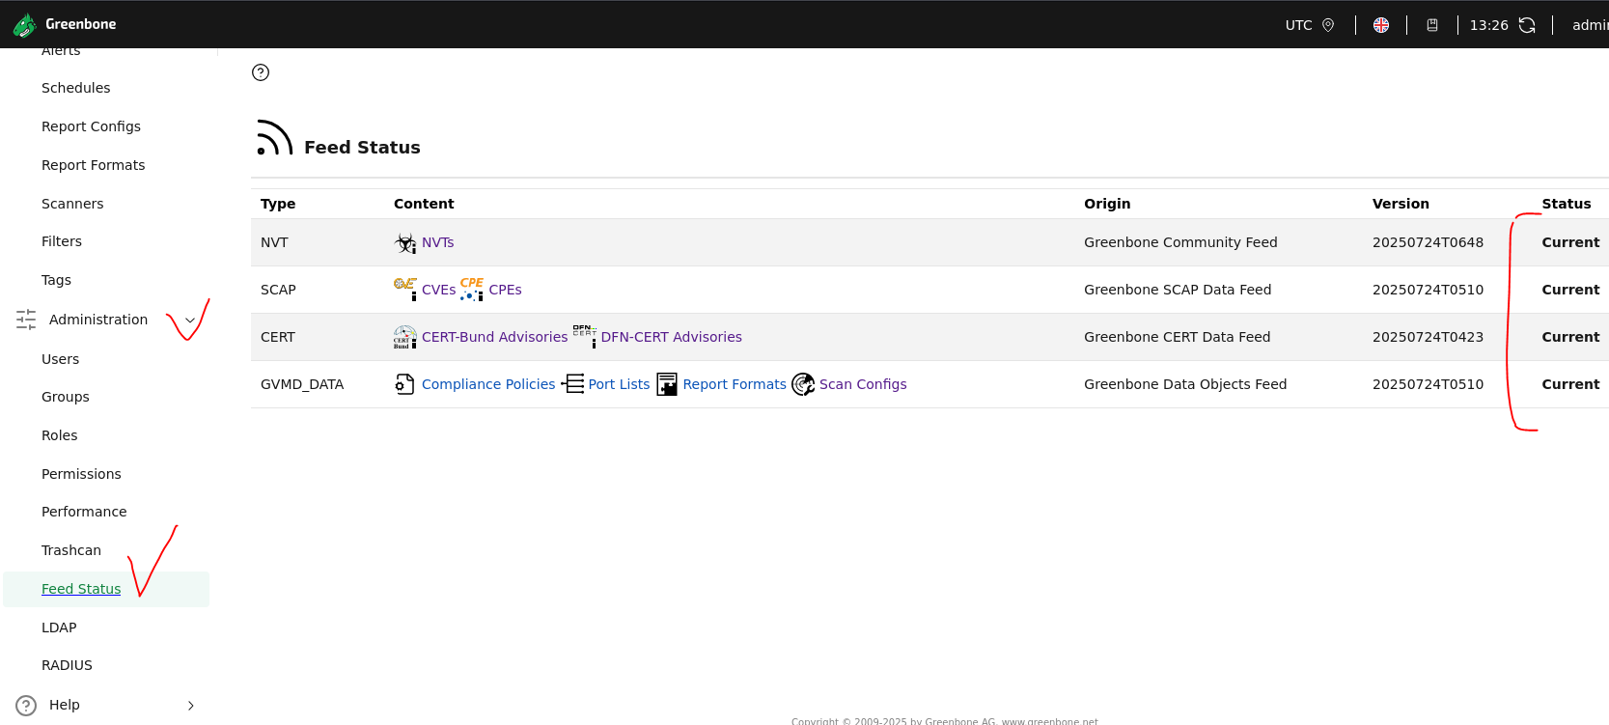
Task: Click the UTC timezone label
Action: pyautogui.click(x=1298, y=25)
